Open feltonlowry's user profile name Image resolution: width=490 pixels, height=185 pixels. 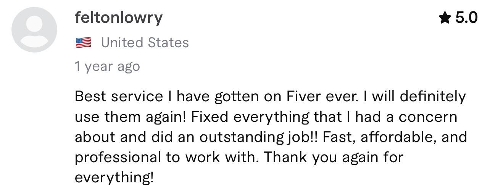119,18
